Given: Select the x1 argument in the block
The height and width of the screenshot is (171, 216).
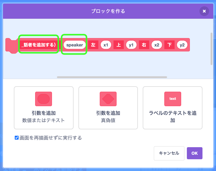Looking at the screenshot, I should tap(106, 45).
